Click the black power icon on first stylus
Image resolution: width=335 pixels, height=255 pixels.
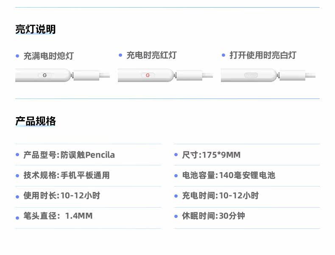[x=45, y=75]
